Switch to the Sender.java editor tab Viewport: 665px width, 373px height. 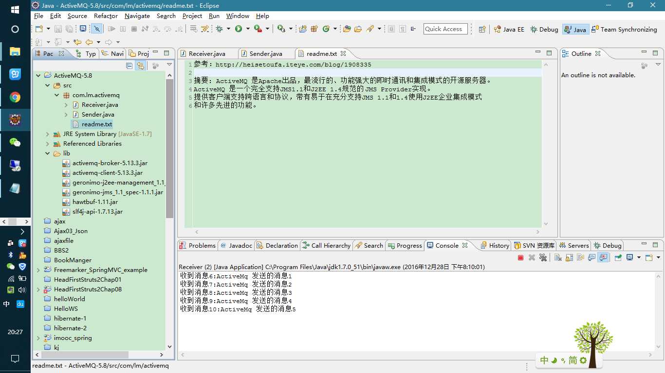[266, 53]
